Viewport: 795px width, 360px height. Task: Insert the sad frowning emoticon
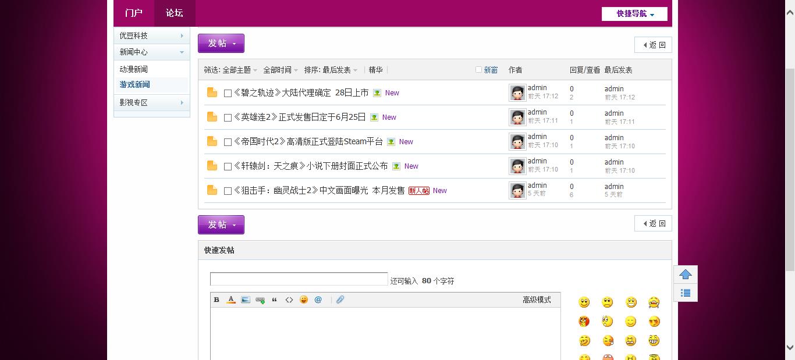click(608, 302)
